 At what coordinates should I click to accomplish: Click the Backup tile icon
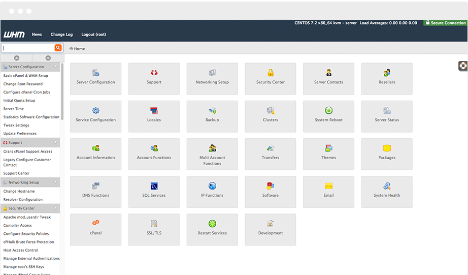[x=212, y=111]
